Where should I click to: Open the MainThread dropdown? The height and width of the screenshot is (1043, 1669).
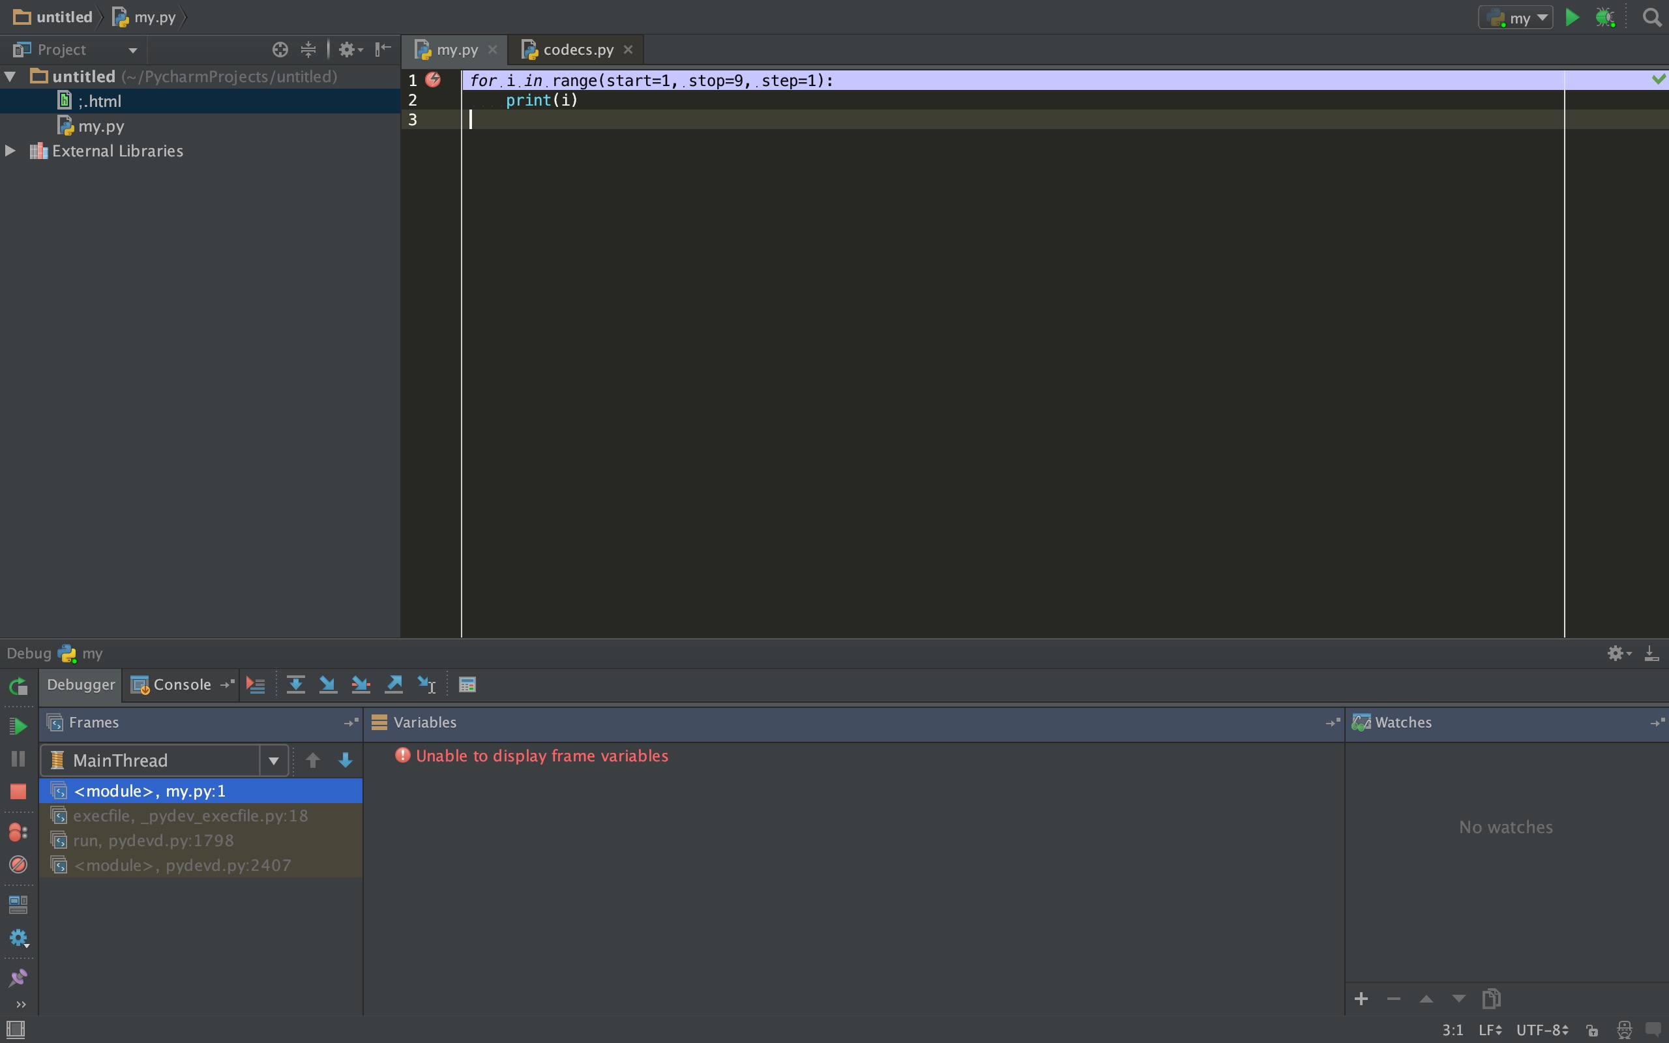pyautogui.click(x=274, y=760)
